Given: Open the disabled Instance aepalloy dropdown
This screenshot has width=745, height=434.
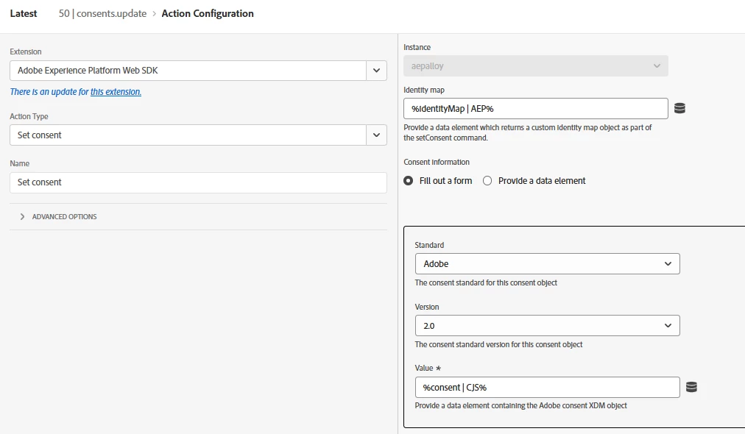Looking at the screenshot, I should (535, 66).
